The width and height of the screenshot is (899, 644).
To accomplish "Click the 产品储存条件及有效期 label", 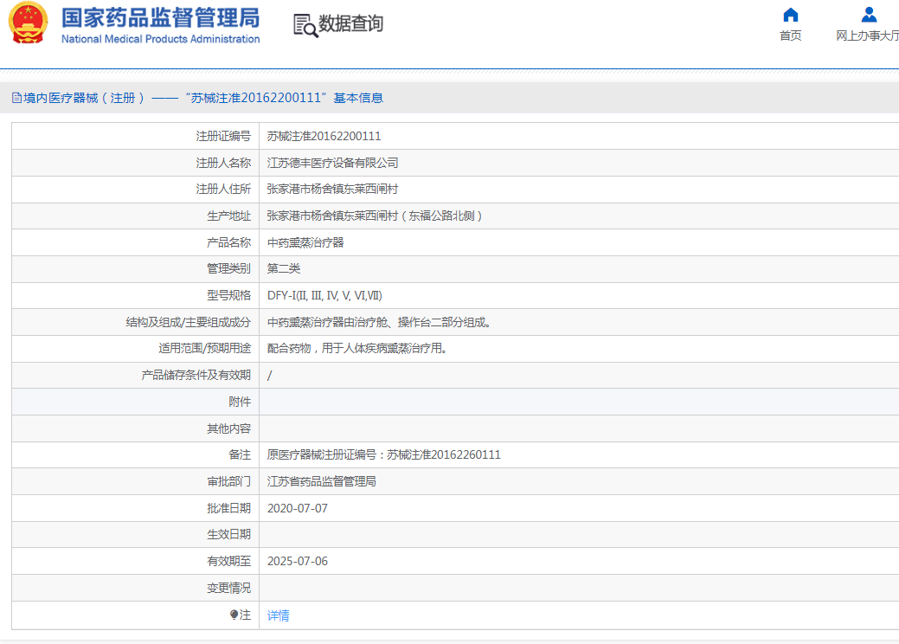I will 196,375.
